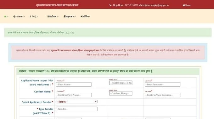Click the लॉगिन navigation item
The width and height of the screenshot is (214, 119).
(x=85, y=16)
